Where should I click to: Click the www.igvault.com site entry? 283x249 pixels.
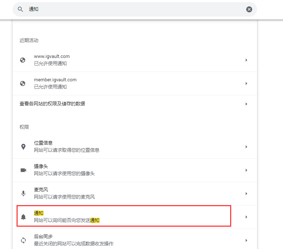tap(135, 60)
